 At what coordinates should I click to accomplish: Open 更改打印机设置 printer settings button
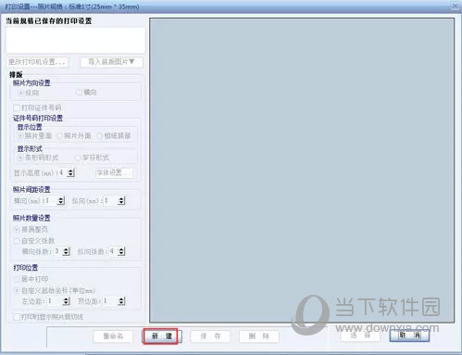(37, 62)
